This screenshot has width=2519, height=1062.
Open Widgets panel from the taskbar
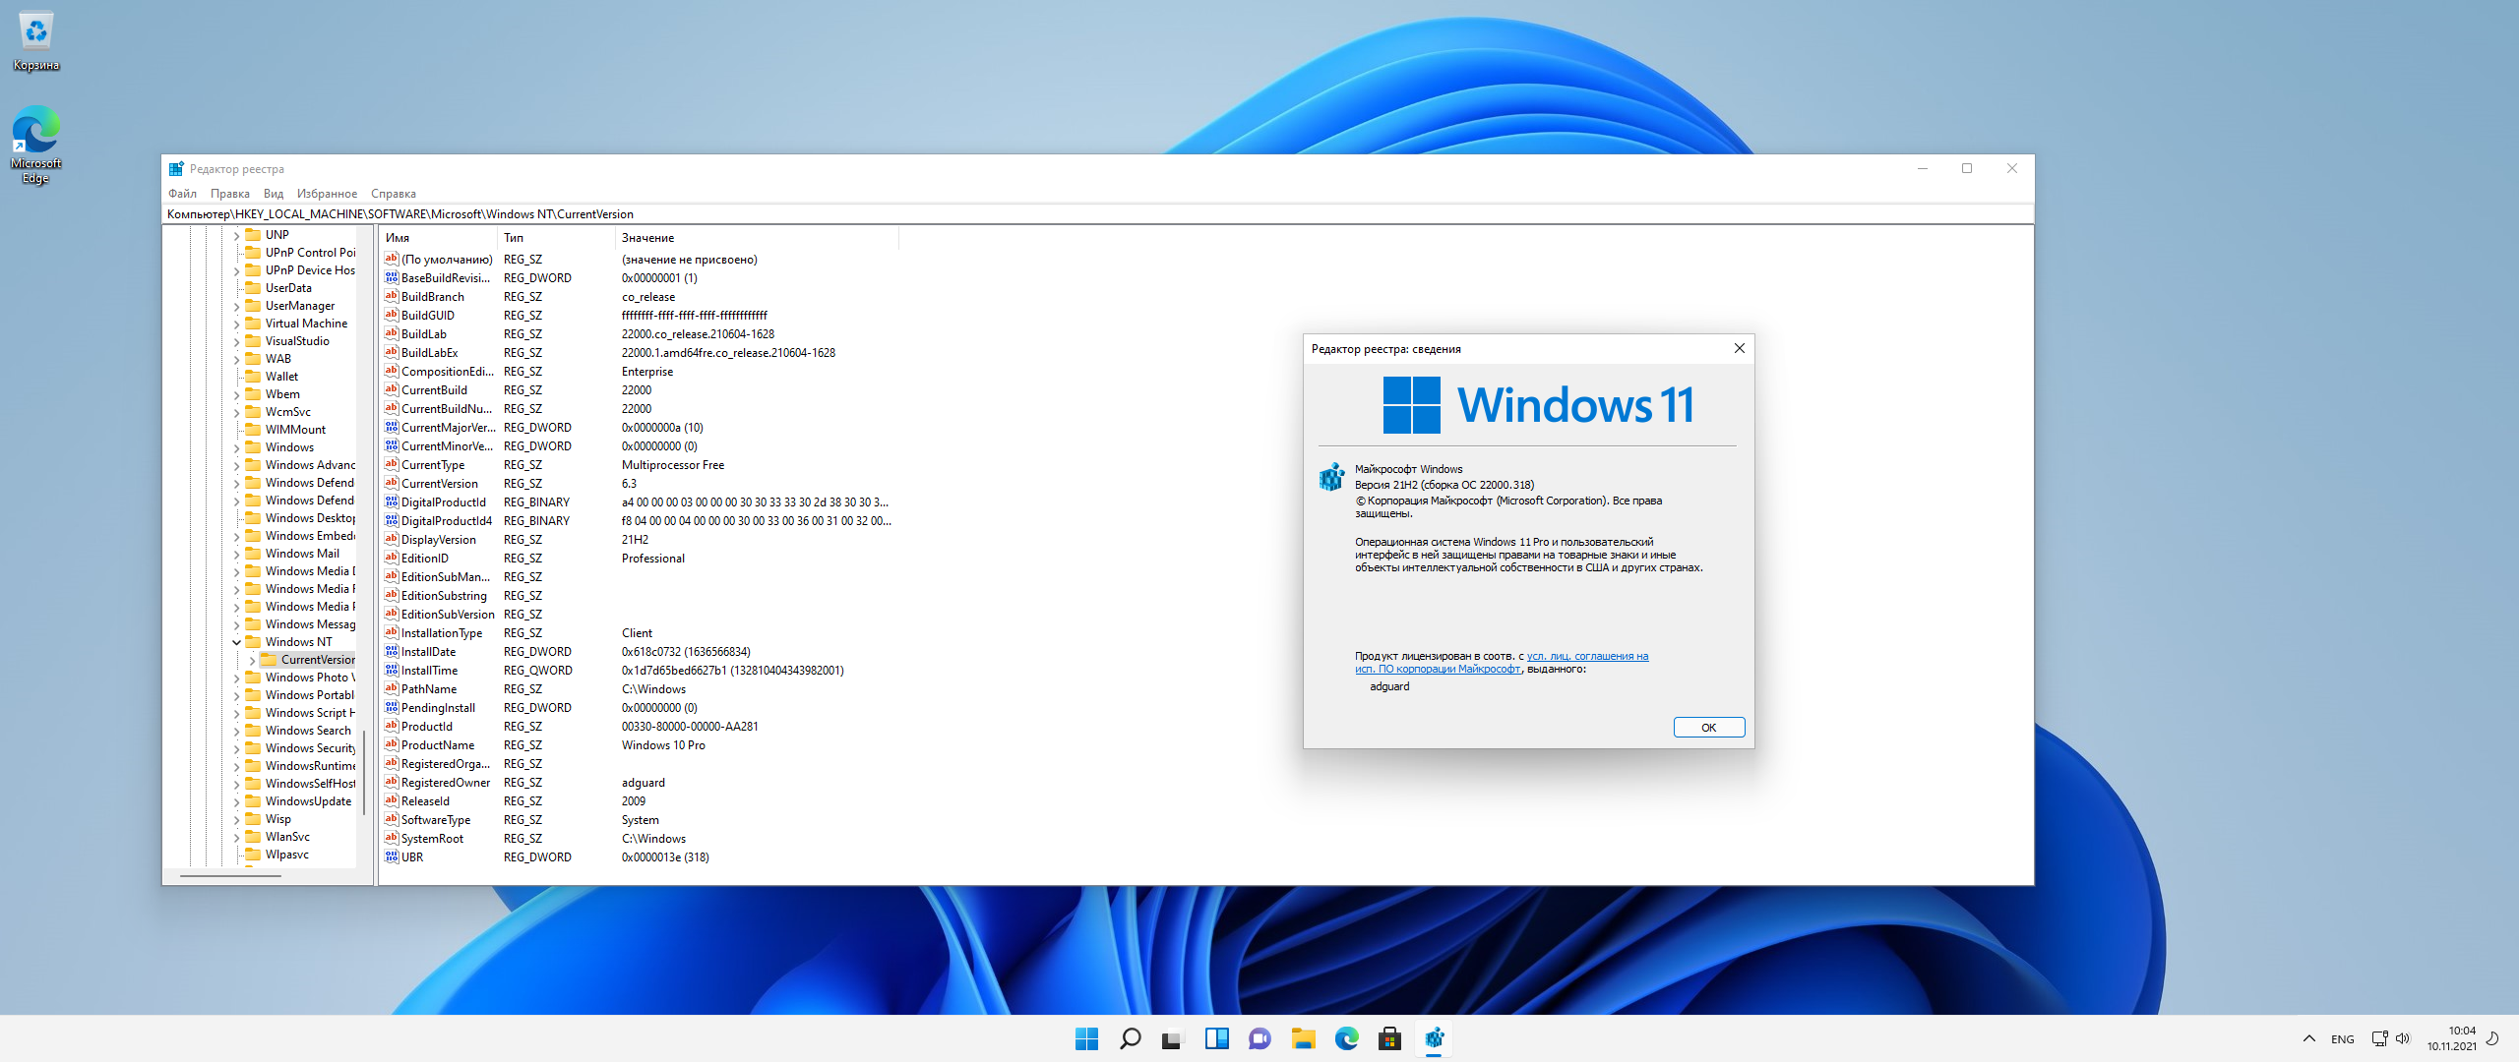[1216, 1038]
